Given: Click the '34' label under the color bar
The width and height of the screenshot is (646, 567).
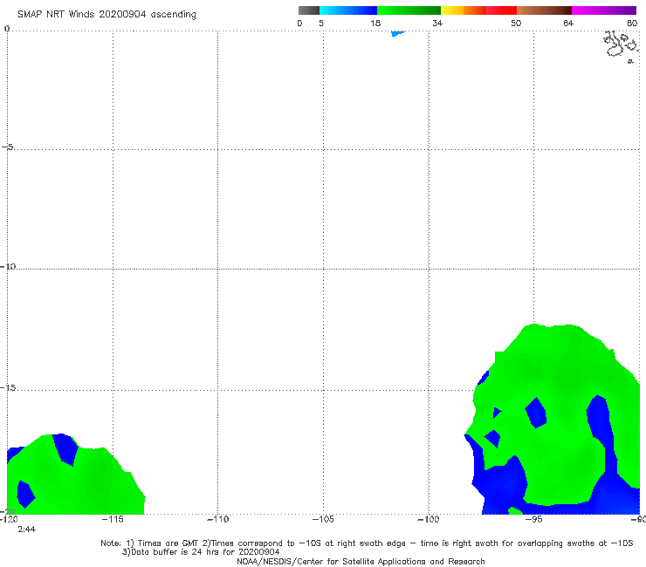Looking at the screenshot, I should pyautogui.click(x=437, y=23).
